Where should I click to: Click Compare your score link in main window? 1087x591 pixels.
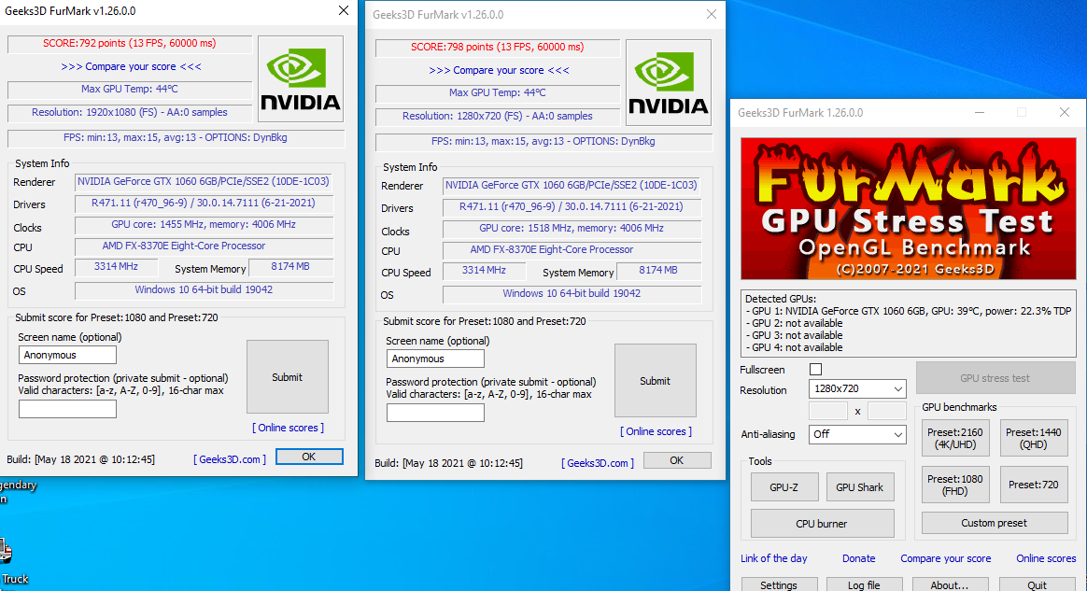pos(946,558)
